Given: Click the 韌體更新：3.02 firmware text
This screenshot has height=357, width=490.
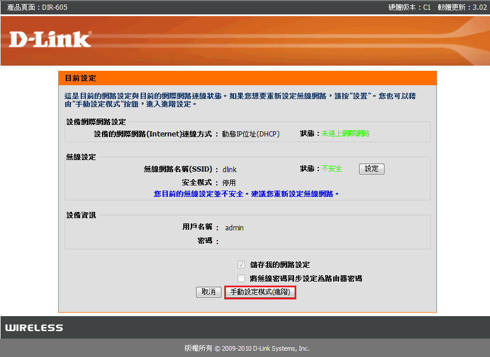Looking at the screenshot, I should click(462, 7).
